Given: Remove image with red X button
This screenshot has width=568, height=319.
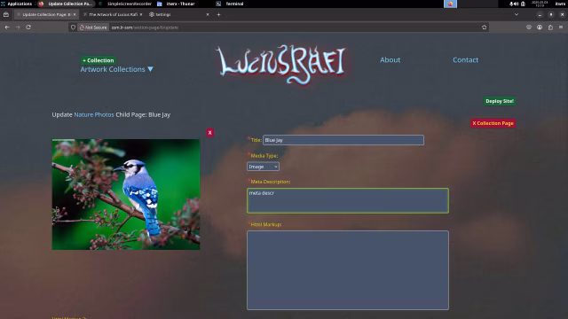Looking at the screenshot, I should tap(209, 133).
